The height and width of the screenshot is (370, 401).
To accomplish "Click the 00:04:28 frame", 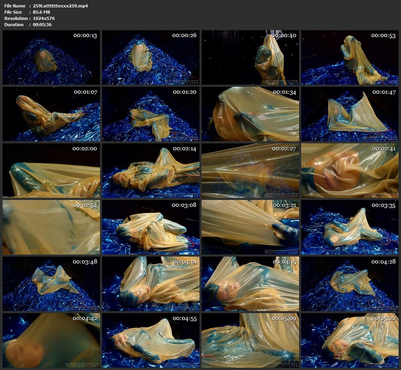I will (x=350, y=284).
